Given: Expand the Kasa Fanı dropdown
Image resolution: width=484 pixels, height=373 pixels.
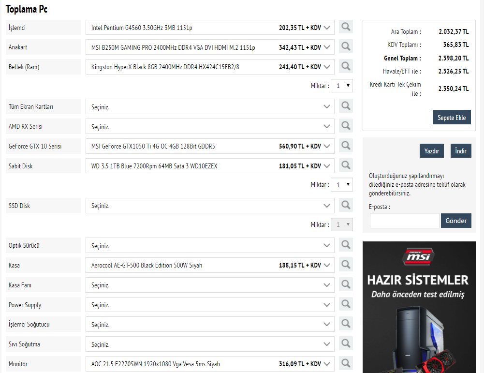Looking at the screenshot, I should (210, 285).
